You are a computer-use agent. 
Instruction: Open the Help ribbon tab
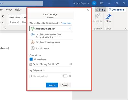coord(18,9)
